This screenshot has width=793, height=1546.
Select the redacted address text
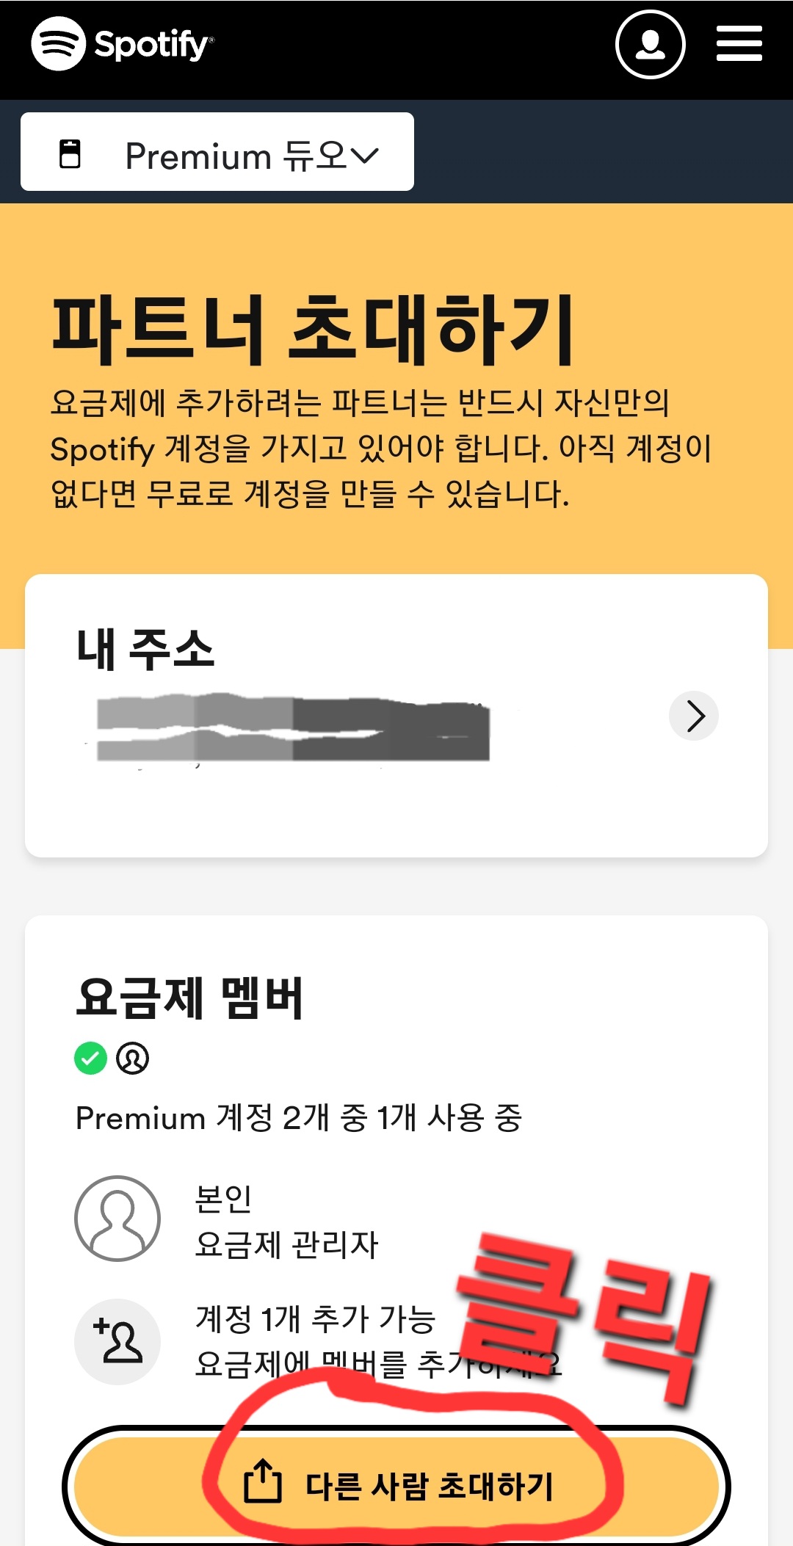[x=294, y=727]
